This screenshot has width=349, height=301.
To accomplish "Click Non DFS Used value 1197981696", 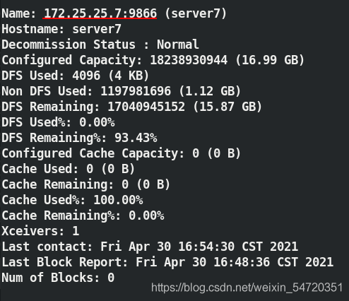I will [x=136, y=91].
